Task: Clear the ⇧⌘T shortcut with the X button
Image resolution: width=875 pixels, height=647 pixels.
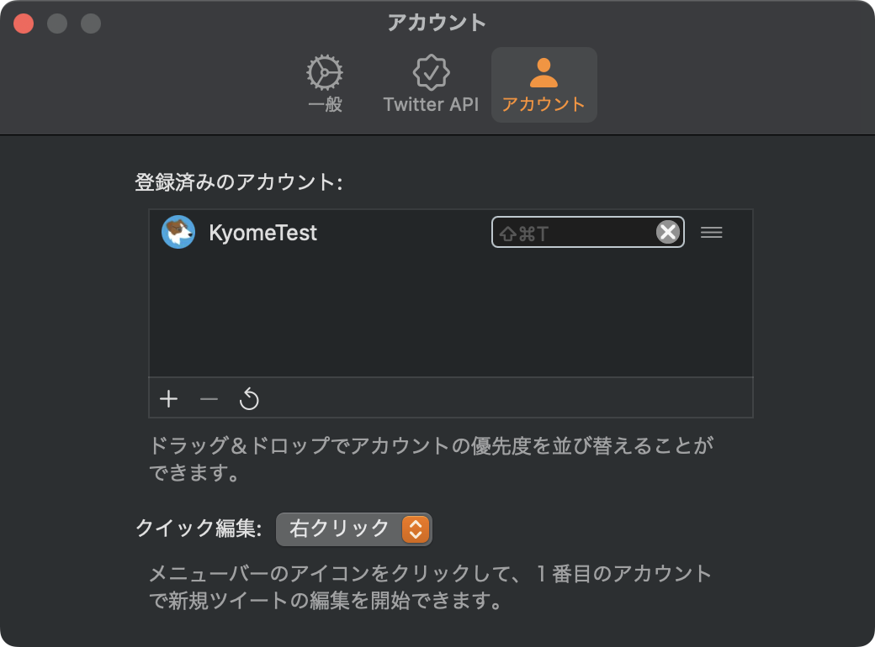Action: 668,232
